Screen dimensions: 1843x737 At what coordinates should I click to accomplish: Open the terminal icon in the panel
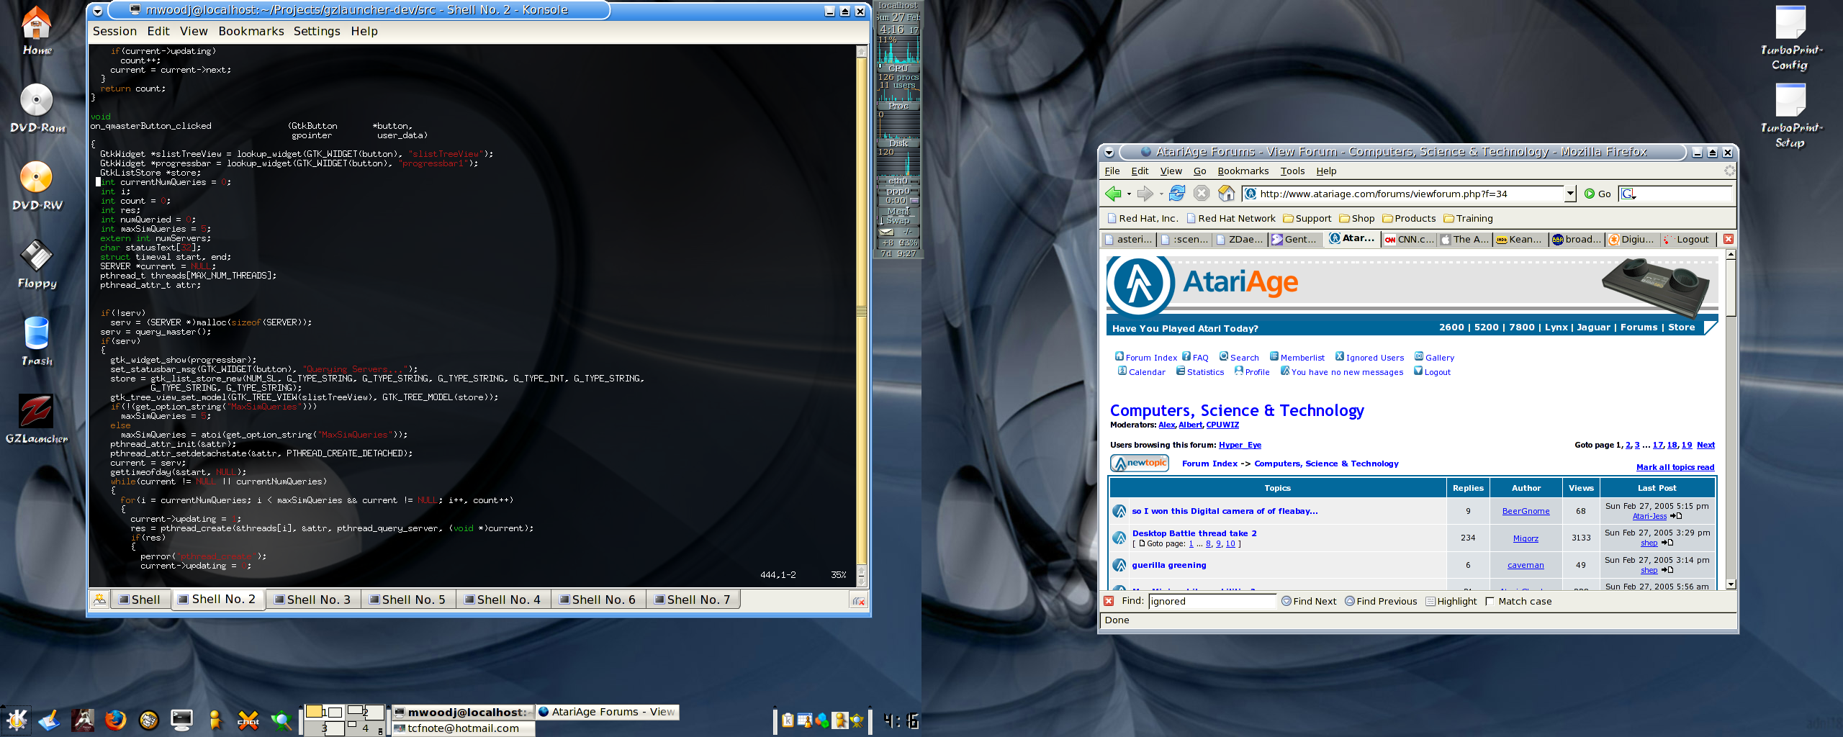point(181,720)
